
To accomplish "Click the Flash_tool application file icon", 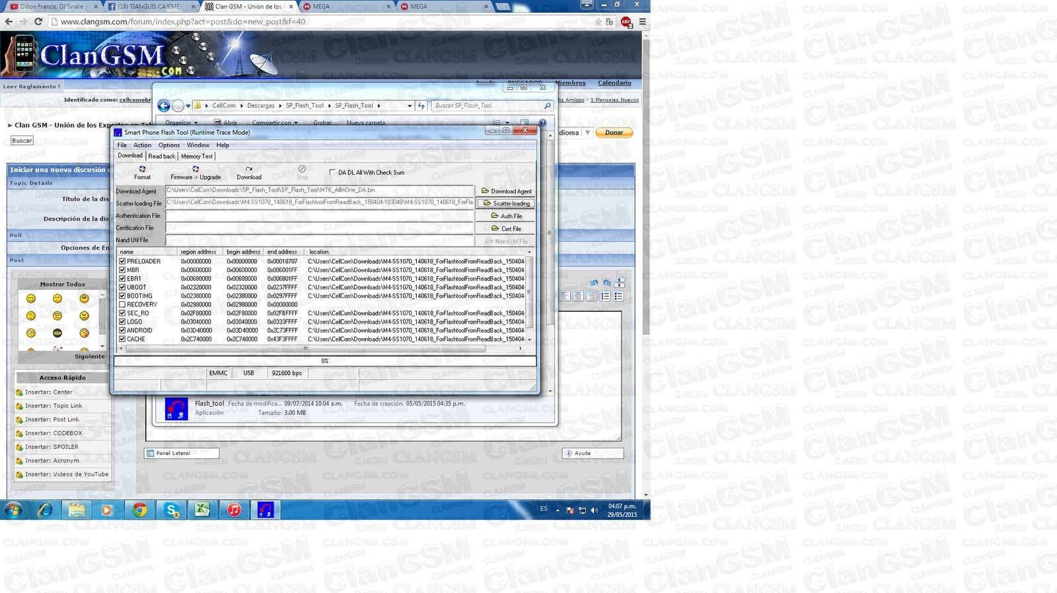I will pos(176,409).
